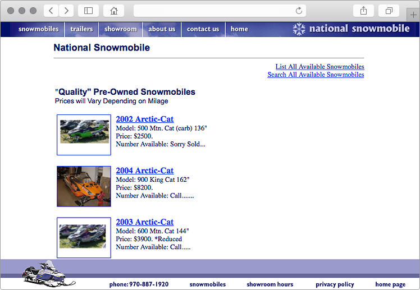
Task: Go back with the browser back arrow
Action: pos(51,11)
